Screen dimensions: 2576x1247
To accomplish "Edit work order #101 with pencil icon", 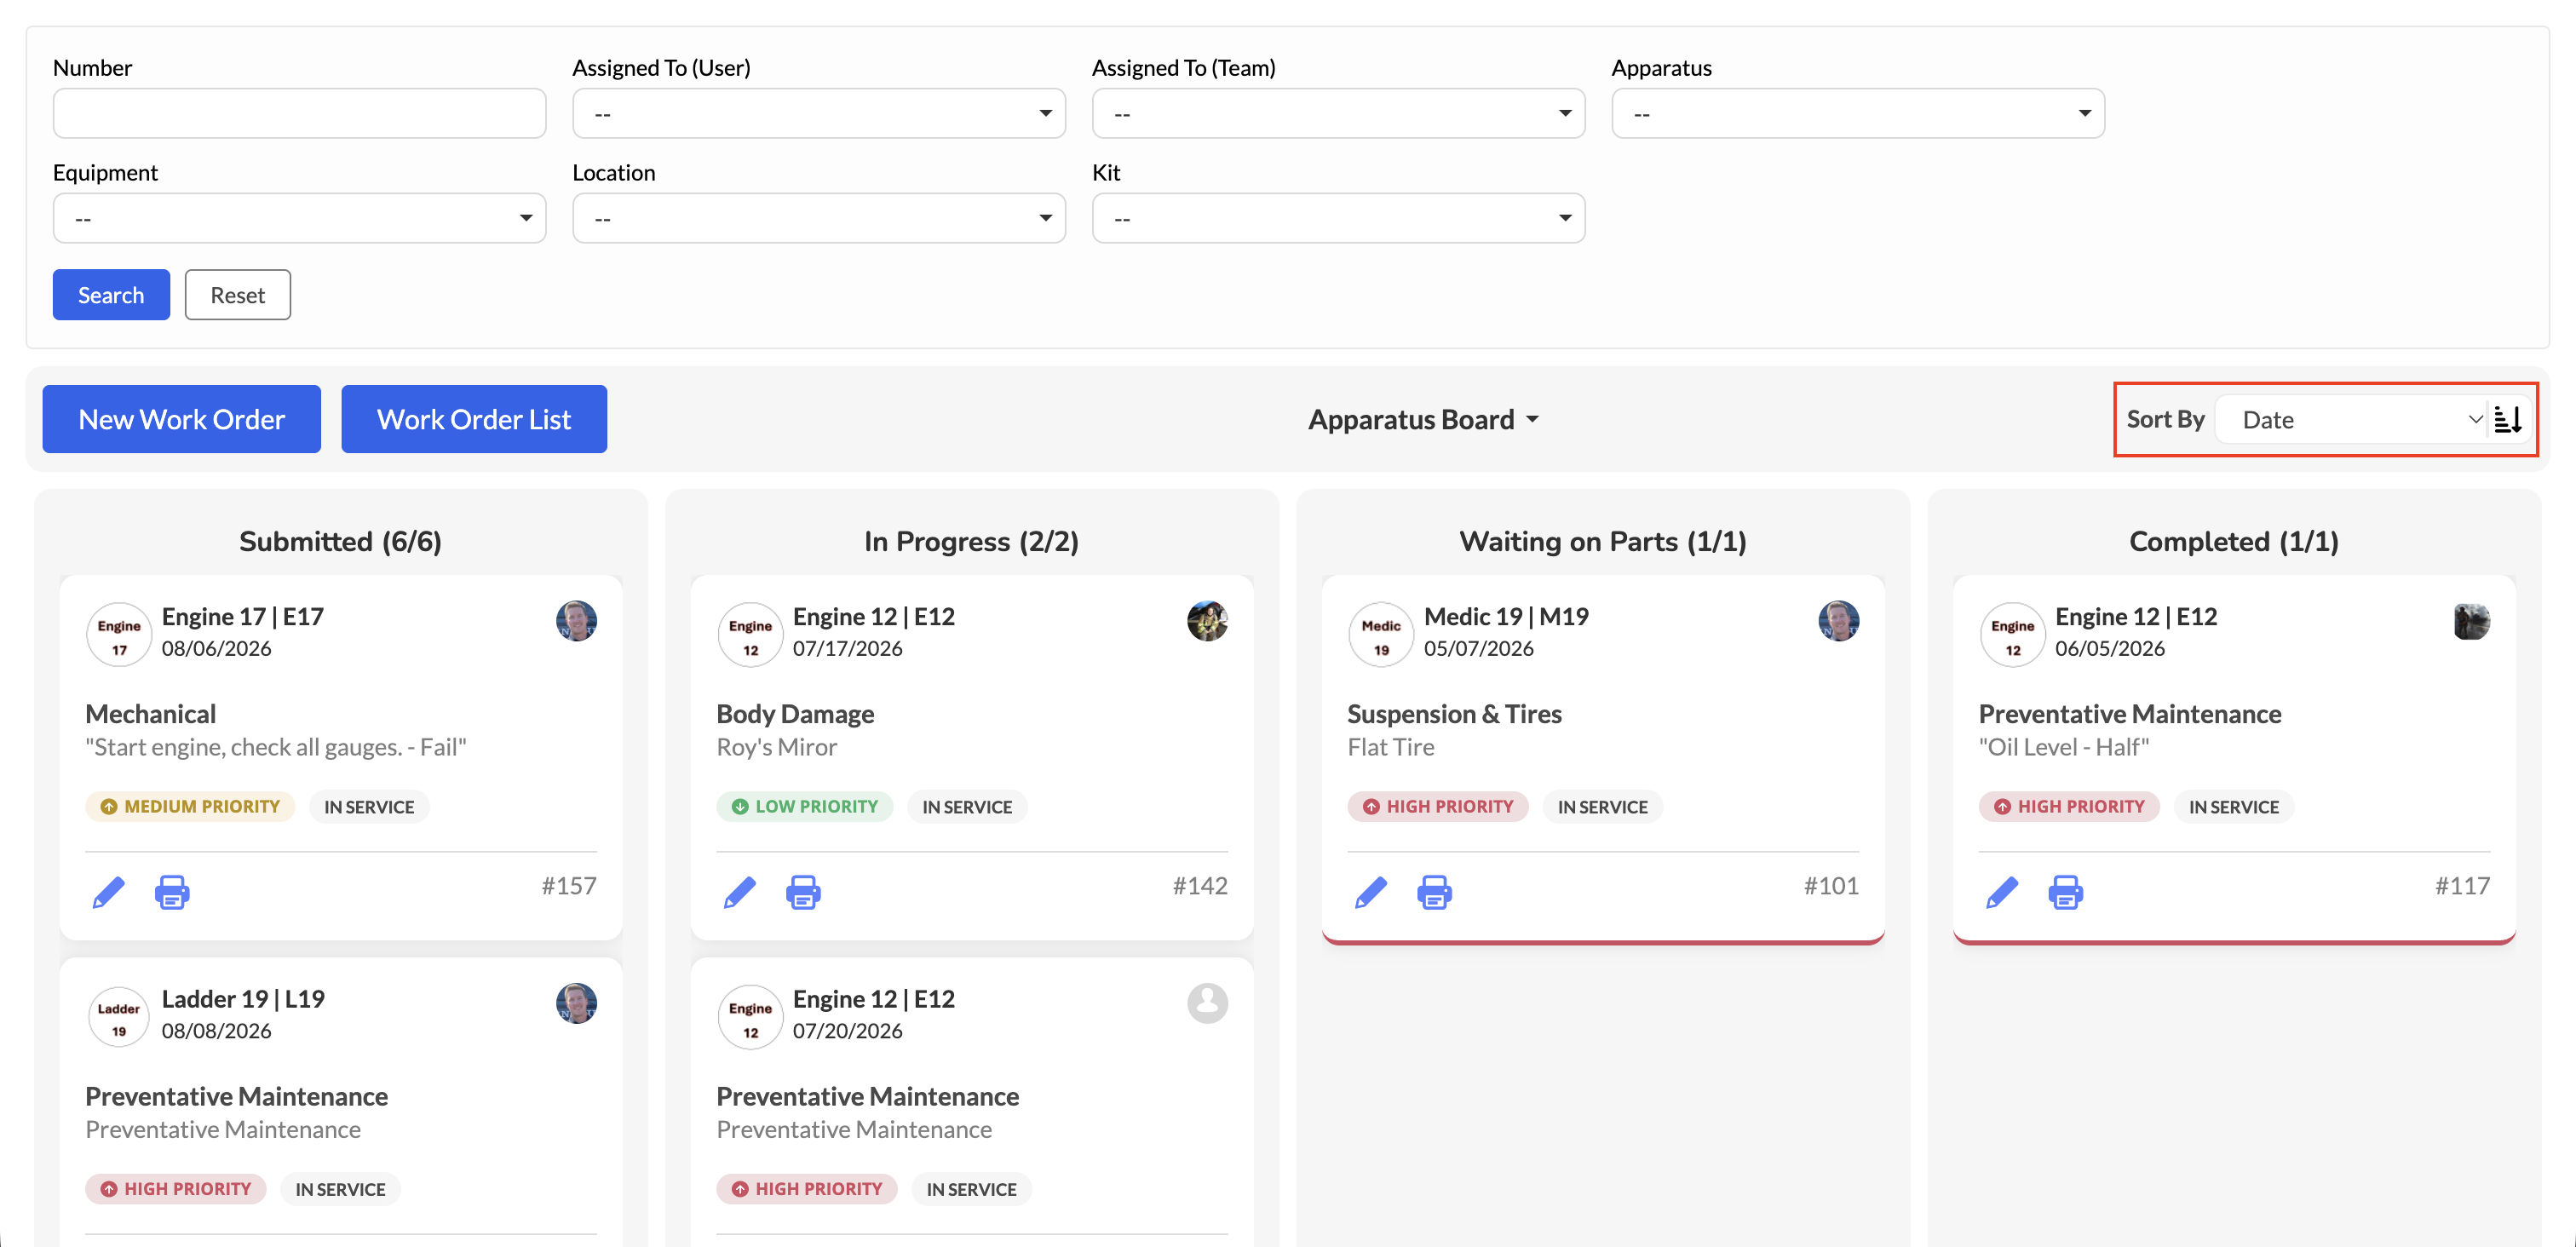I will point(1371,891).
